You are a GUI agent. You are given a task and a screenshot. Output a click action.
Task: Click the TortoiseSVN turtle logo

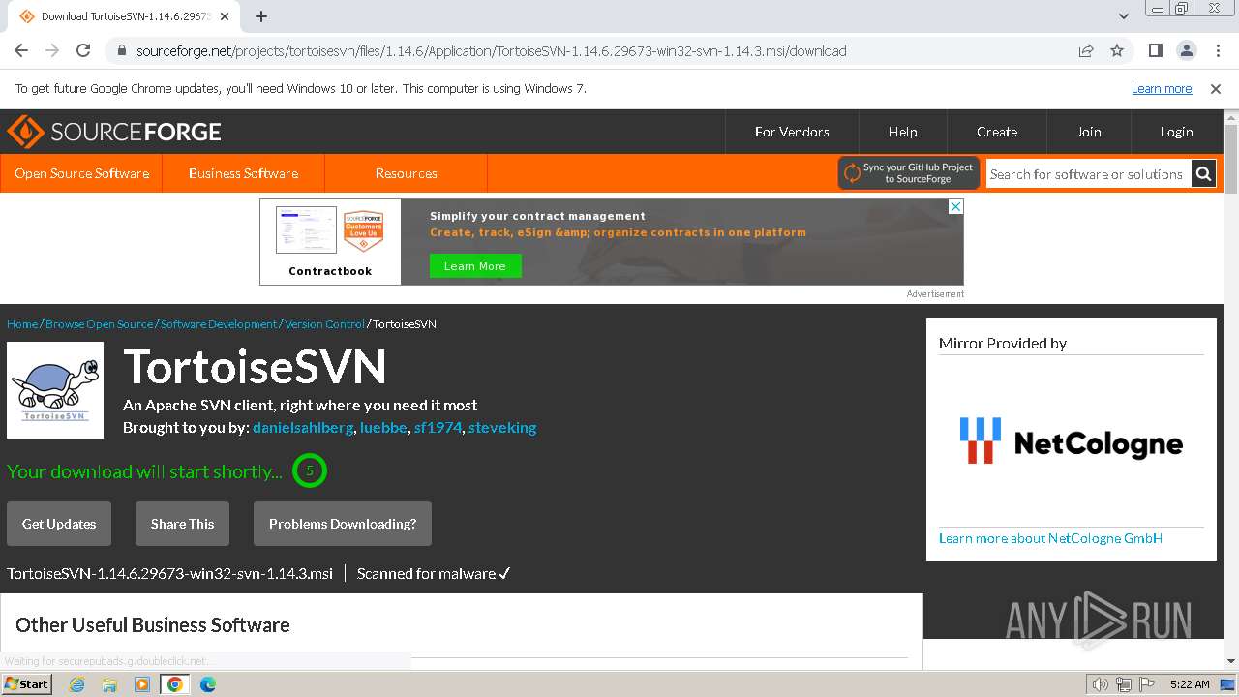click(55, 390)
